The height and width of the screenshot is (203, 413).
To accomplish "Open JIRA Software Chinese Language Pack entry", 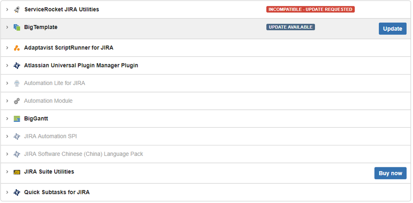I will tap(84, 154).
